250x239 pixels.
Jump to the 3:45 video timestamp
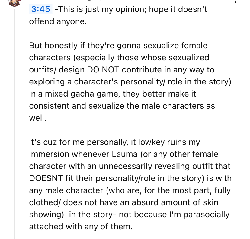coord(40,9)
